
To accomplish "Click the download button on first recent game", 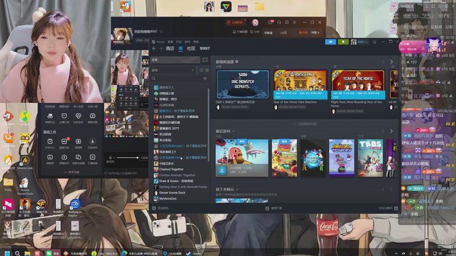I will point(222,170).
